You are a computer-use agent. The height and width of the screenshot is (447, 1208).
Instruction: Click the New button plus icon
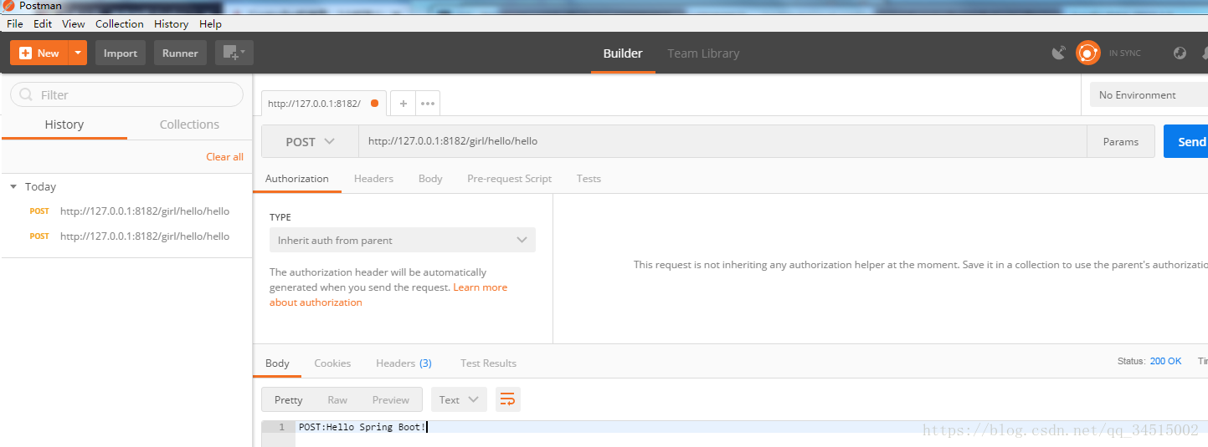[x=25, y=53]
